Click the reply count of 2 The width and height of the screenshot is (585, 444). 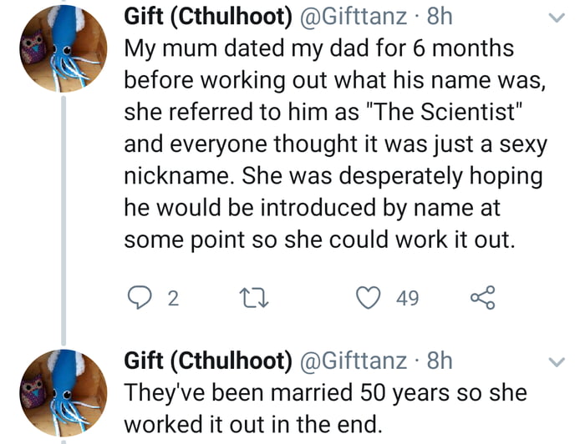[x=172, y=299]
